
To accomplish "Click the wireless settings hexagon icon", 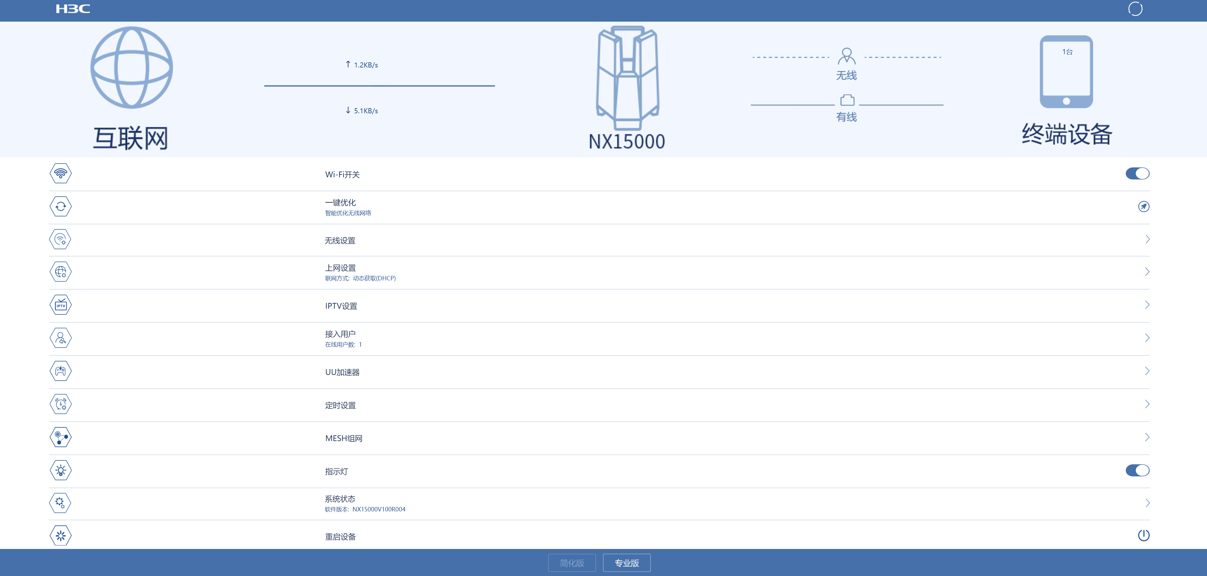I will click(61, 239).
